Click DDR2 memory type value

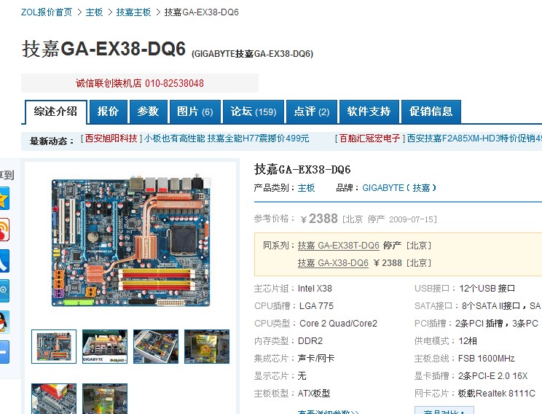[x=310, y=341]
